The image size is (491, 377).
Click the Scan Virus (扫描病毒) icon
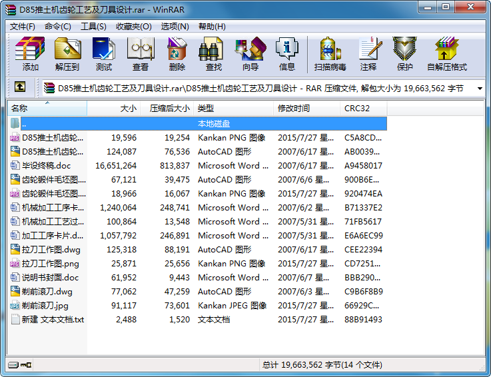[x=330, y=49]
